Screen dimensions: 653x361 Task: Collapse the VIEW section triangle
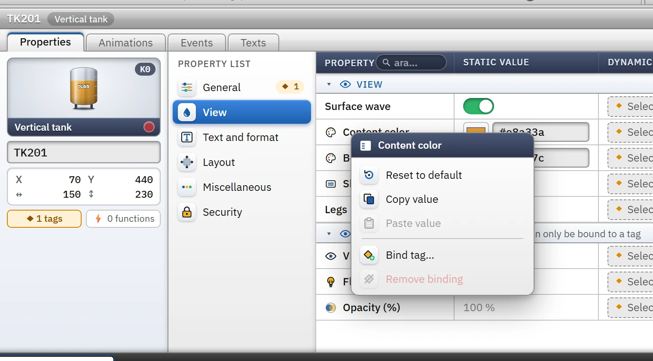[x=329, y=84]
